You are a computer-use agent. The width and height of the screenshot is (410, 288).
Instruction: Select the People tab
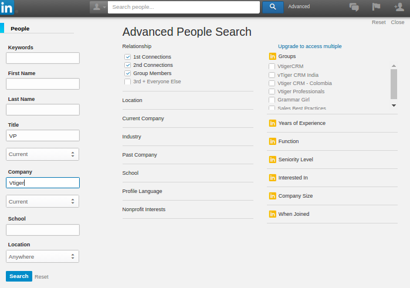tap(20, 28)
